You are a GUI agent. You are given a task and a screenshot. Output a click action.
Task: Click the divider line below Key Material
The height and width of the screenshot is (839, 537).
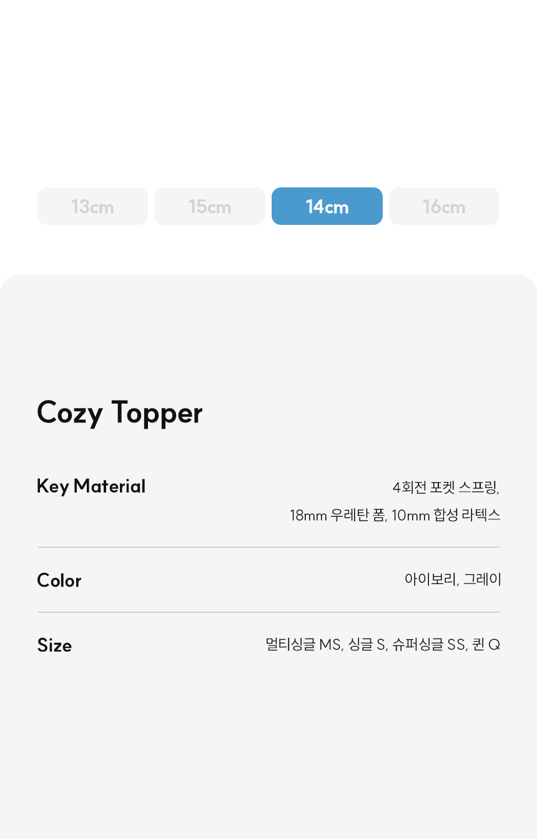(x=268, y=547)
